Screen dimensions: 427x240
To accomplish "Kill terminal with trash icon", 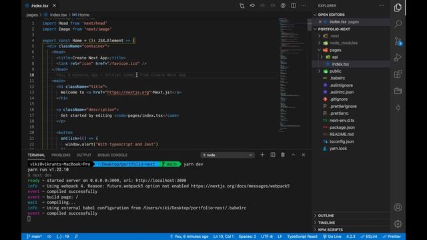I will [x=283, y=155].
